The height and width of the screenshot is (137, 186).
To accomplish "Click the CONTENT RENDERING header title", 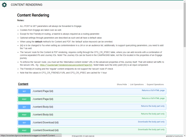I will click(26, 5).
